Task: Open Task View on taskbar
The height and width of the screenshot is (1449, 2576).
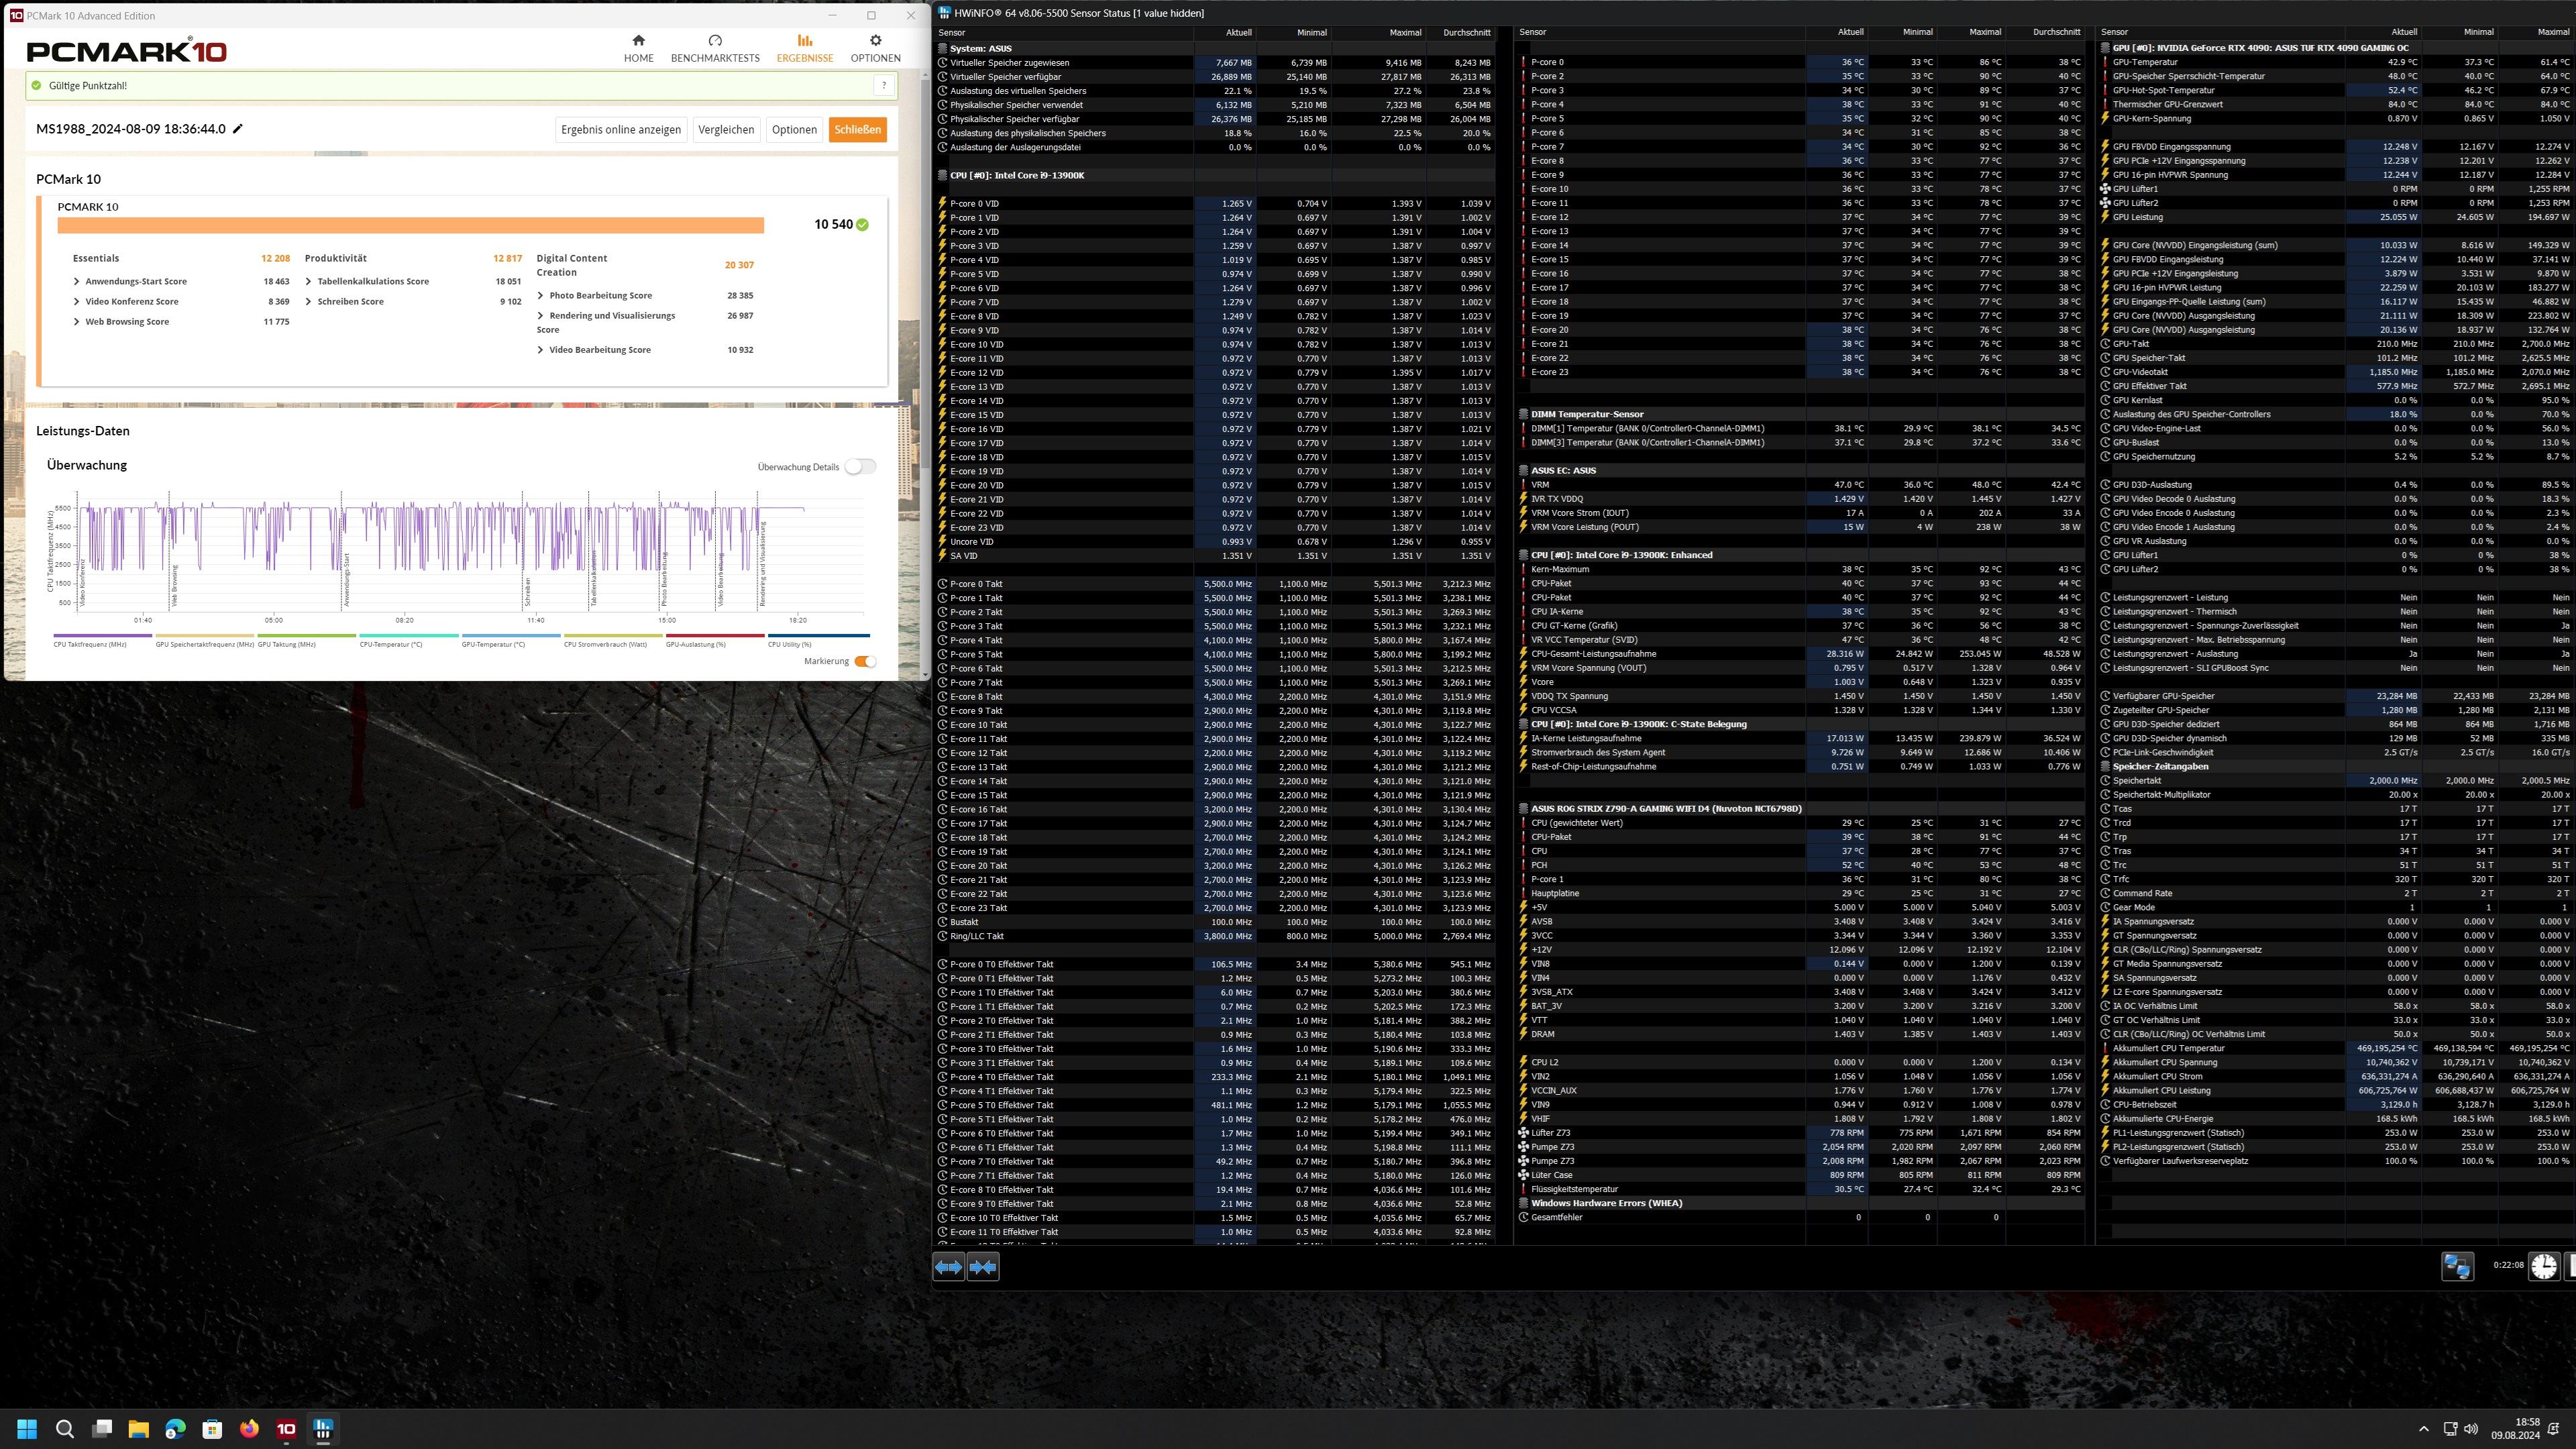Action: tap(102, 1429)
